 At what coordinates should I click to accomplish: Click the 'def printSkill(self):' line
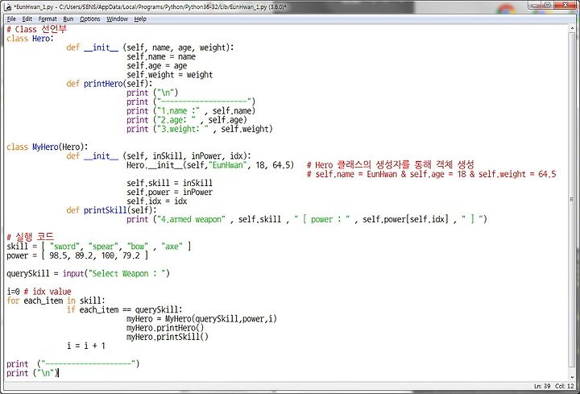pos(111,210)
